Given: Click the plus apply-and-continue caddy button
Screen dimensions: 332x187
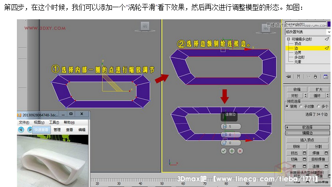Looking at the screenshot, I should [x=232, y=151].
